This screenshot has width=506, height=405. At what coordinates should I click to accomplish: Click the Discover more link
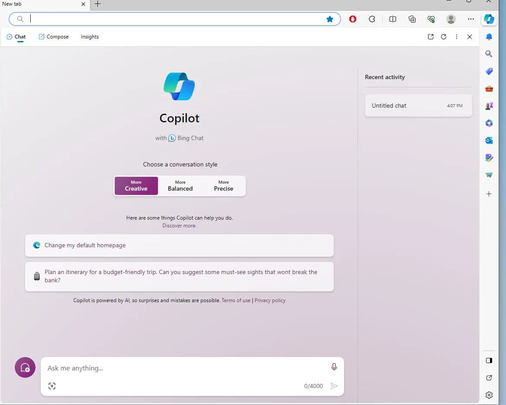click(x=179, y=226)
